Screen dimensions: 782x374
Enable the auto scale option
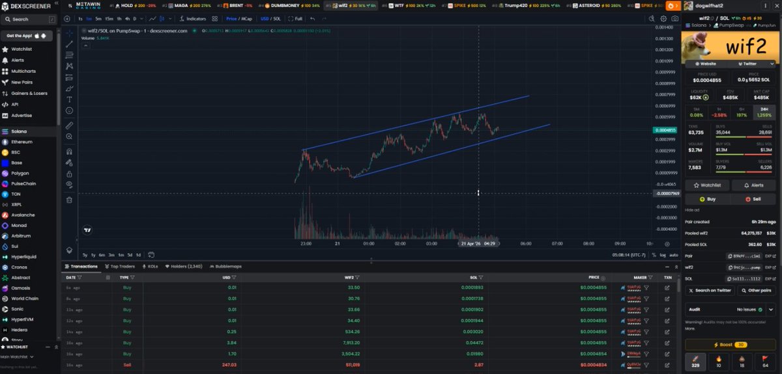click(673, 255)
